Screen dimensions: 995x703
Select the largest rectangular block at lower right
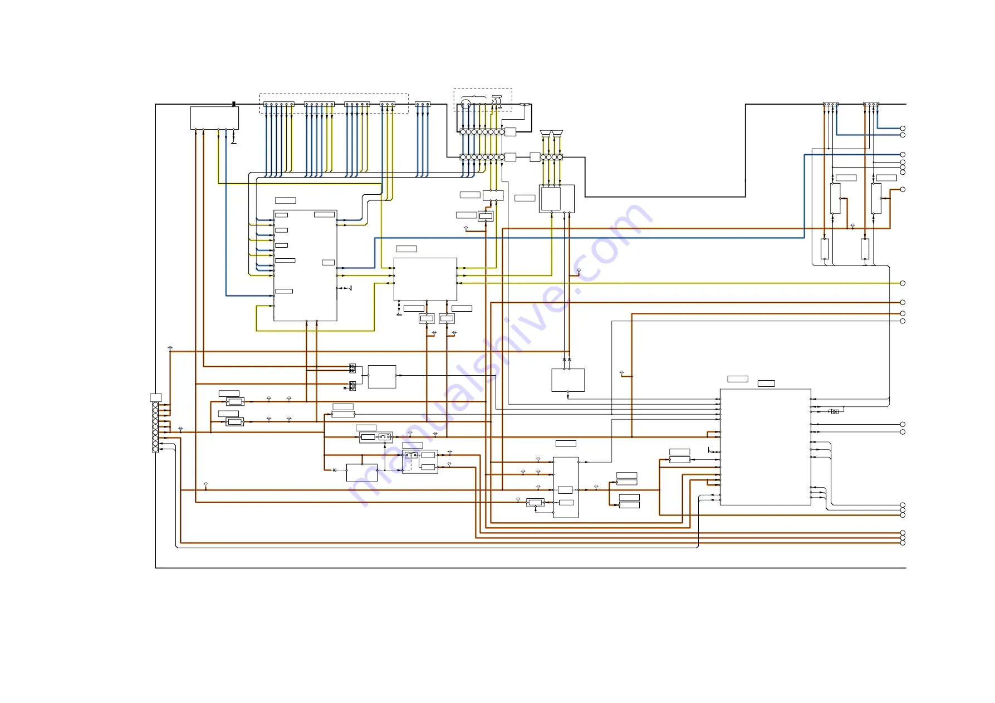(x=766, y=447)
